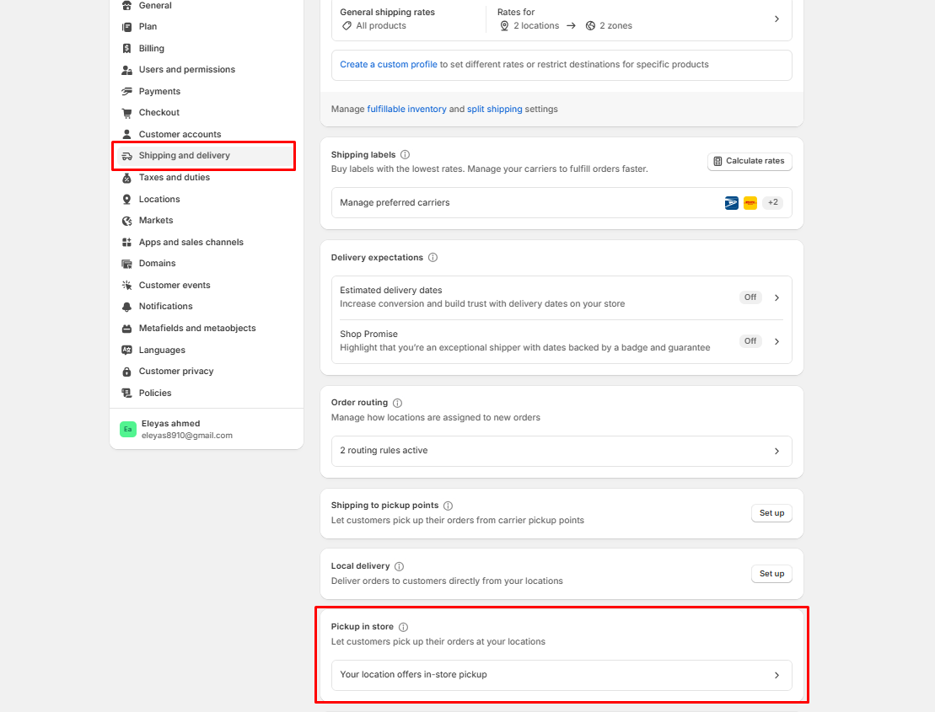935x712 pixels.
Task: Click the Payments sidebar icon
Action: [x=126, y=91]
